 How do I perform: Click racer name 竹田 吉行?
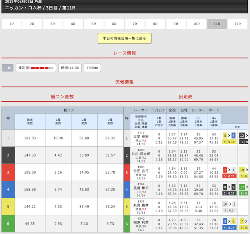[x=141, y=171]
